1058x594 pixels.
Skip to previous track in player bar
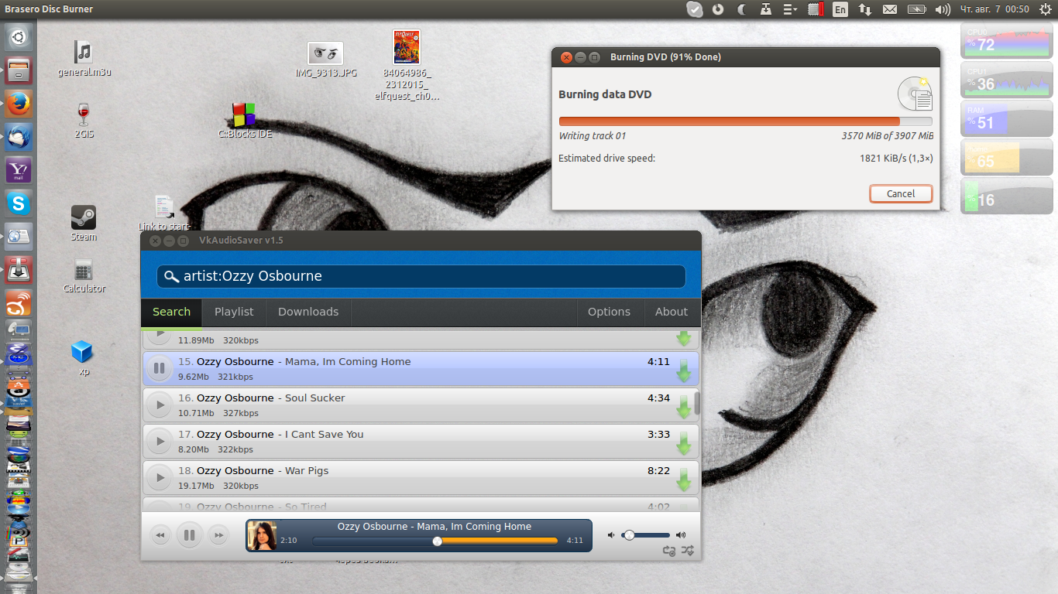tap(160, 535)
